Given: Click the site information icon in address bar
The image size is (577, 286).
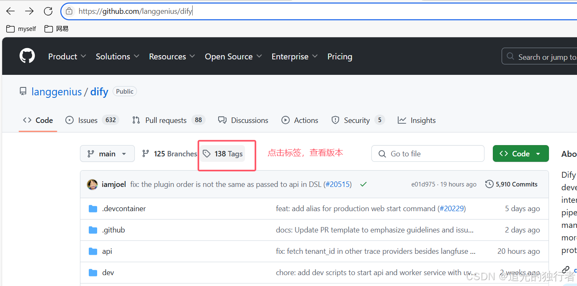Looking at the screenshot, I should tap(70, 11).
